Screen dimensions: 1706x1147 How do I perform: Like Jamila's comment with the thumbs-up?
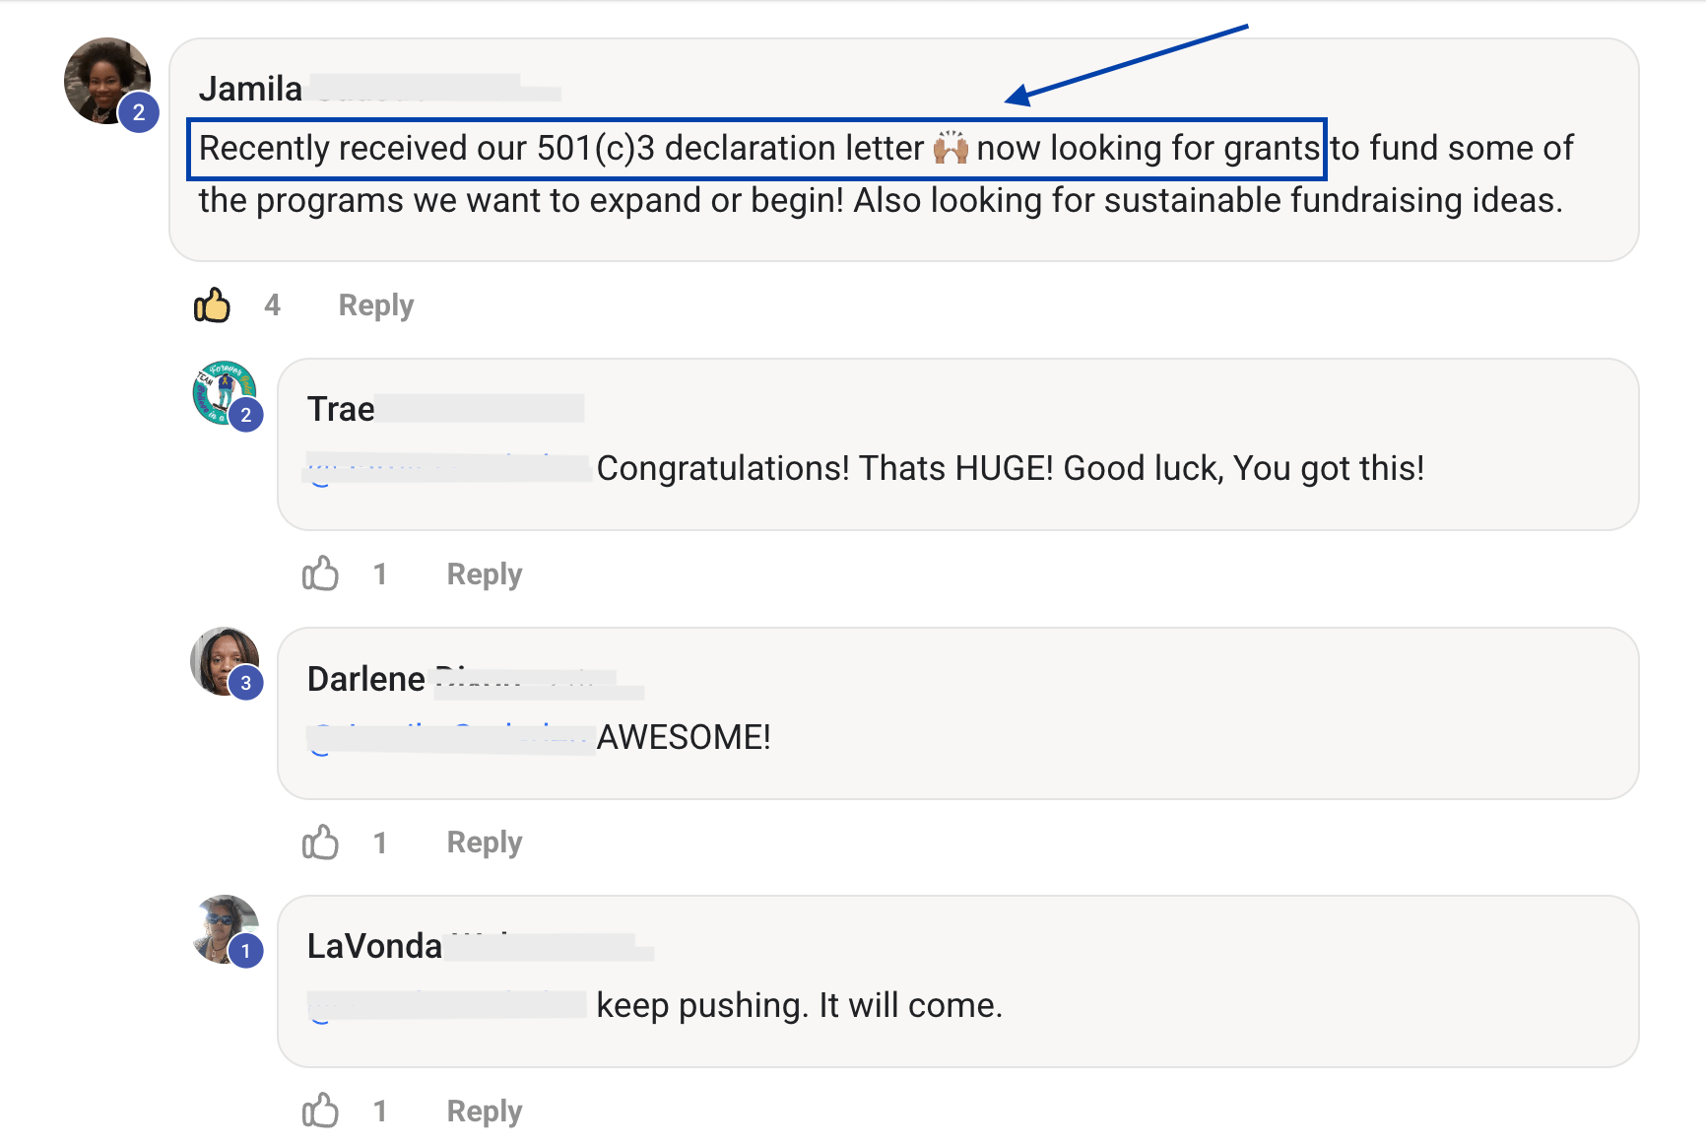click(212, 305)
